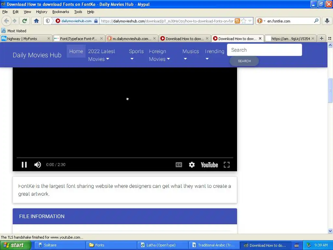This screenshot has height=250, width=333.
Task: Switch to Solitaire in taskbar
Action: pyautogui.click(x=60, y=245)
